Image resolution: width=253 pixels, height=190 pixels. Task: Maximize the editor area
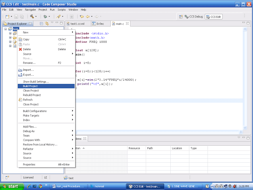pos(248,23)
